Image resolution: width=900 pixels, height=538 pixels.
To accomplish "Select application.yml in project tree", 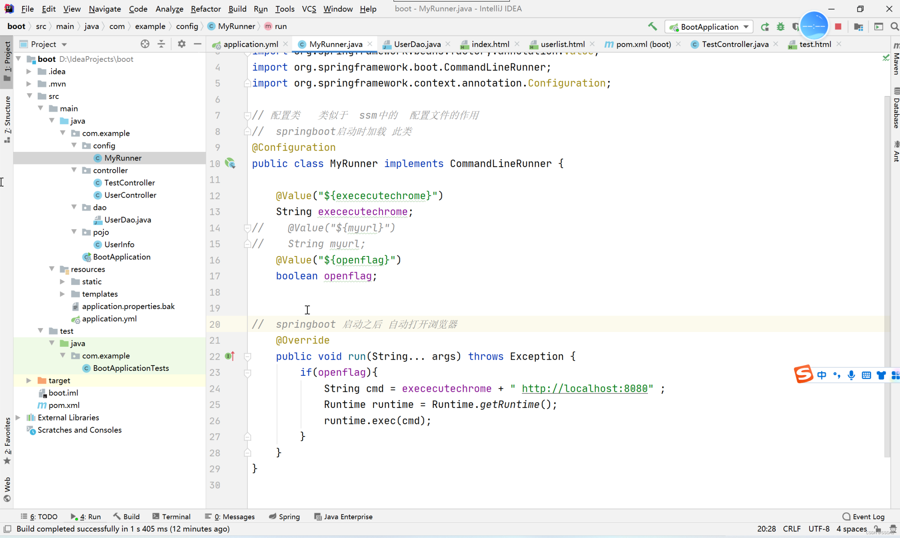I will pos(109,319).
